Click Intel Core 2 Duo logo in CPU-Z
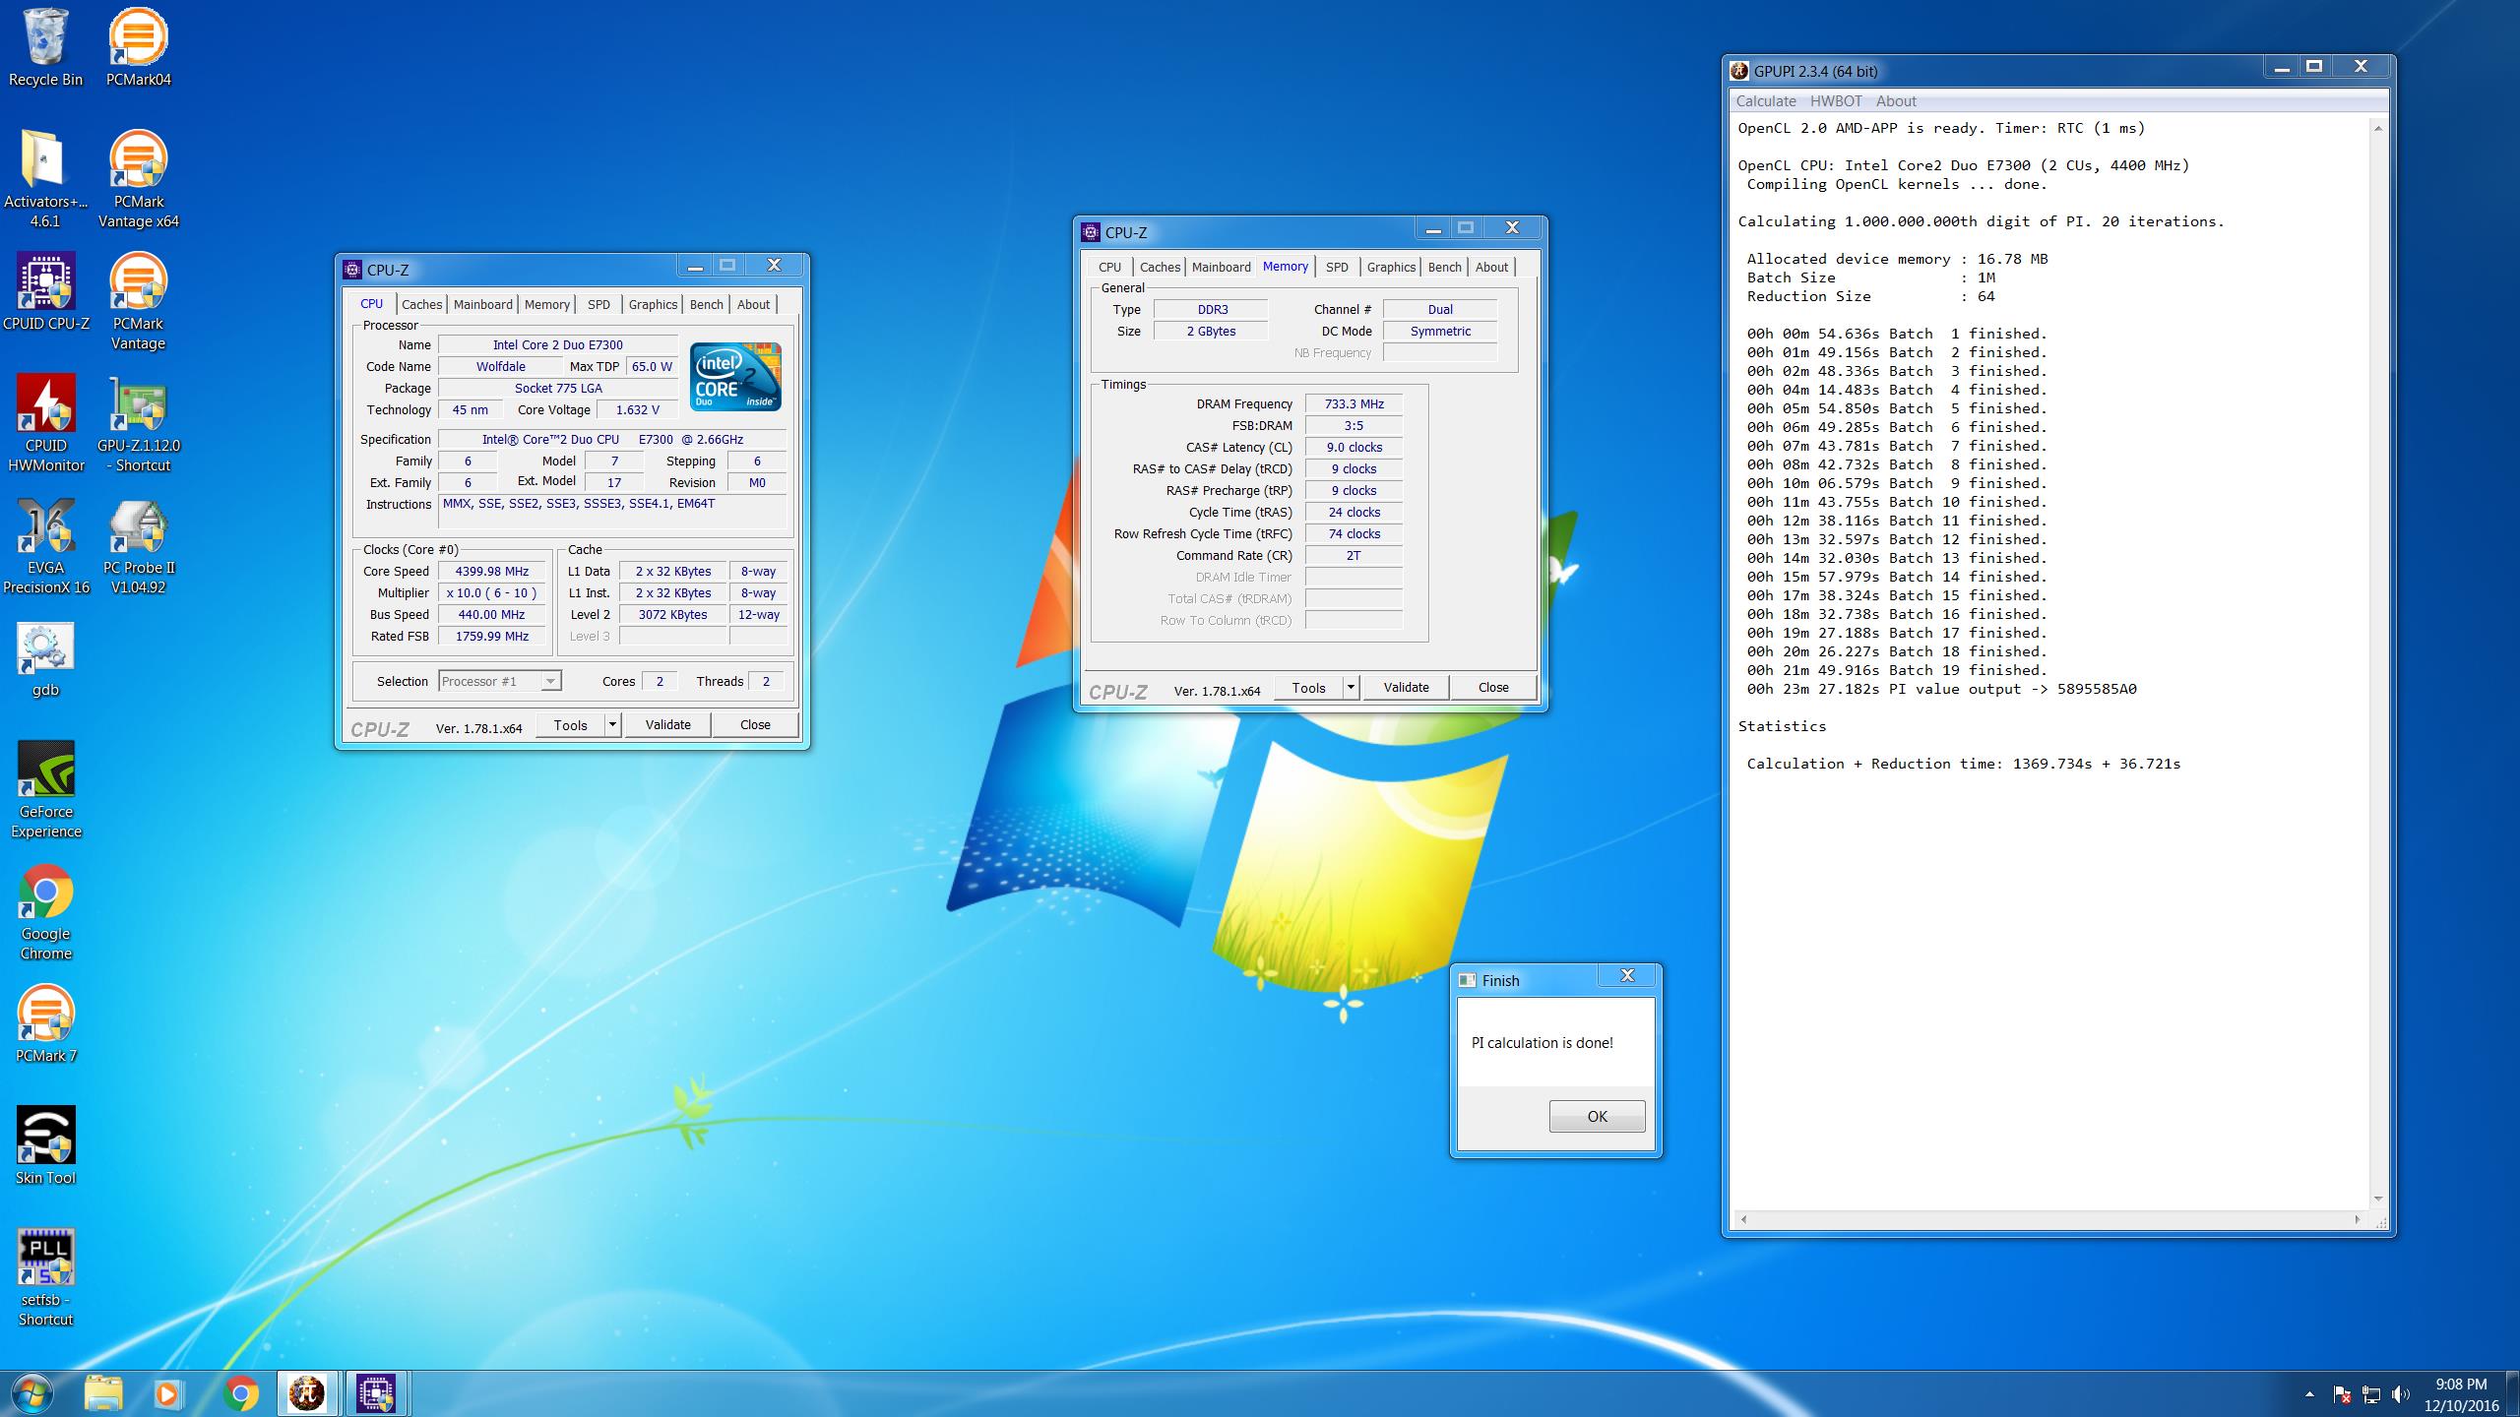Screen dimensions: 2520x1417 click(735, 377)
